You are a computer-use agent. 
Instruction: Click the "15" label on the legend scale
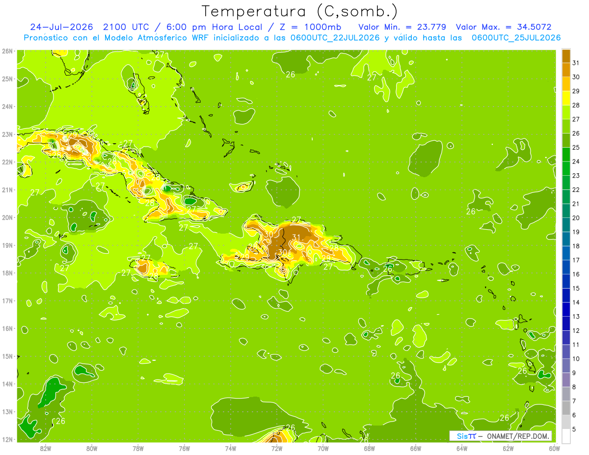[576, 288]
